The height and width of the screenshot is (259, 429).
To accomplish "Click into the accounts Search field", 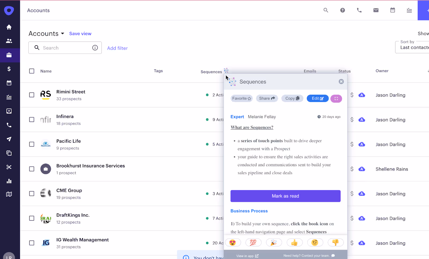I will (65, 48).
